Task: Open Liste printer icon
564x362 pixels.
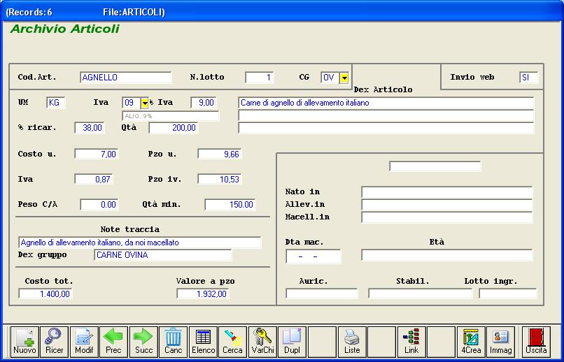Action: (x=352, y=342)
